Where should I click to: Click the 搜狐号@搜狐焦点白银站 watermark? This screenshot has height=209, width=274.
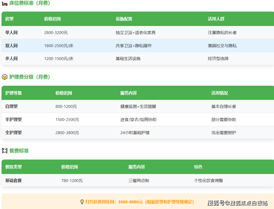(x=237, y=203)
